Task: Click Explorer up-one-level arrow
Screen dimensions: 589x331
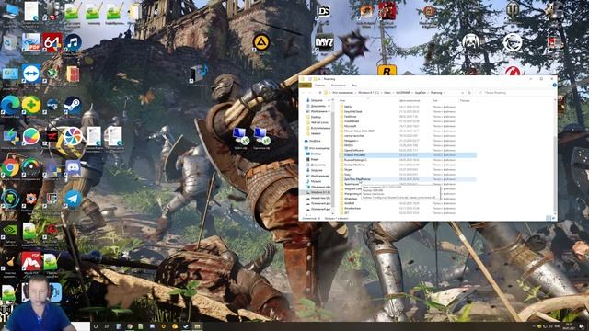Action: click(x=320, y=92)
